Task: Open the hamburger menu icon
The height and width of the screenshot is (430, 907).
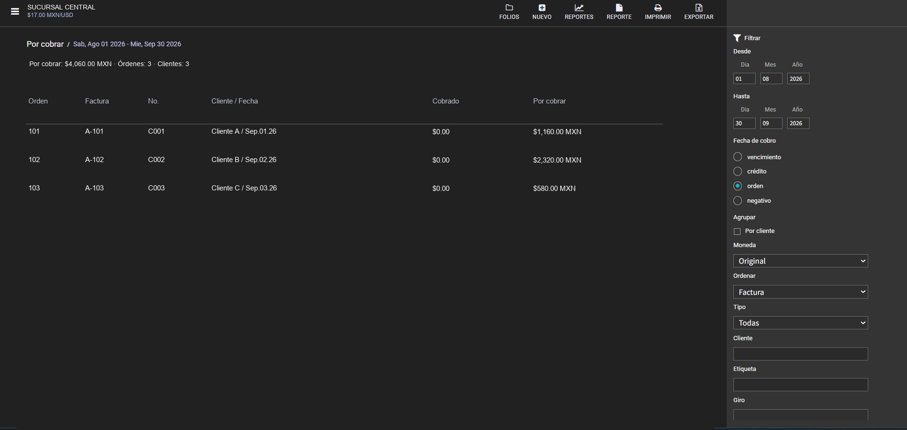Action: coord(15,11)
